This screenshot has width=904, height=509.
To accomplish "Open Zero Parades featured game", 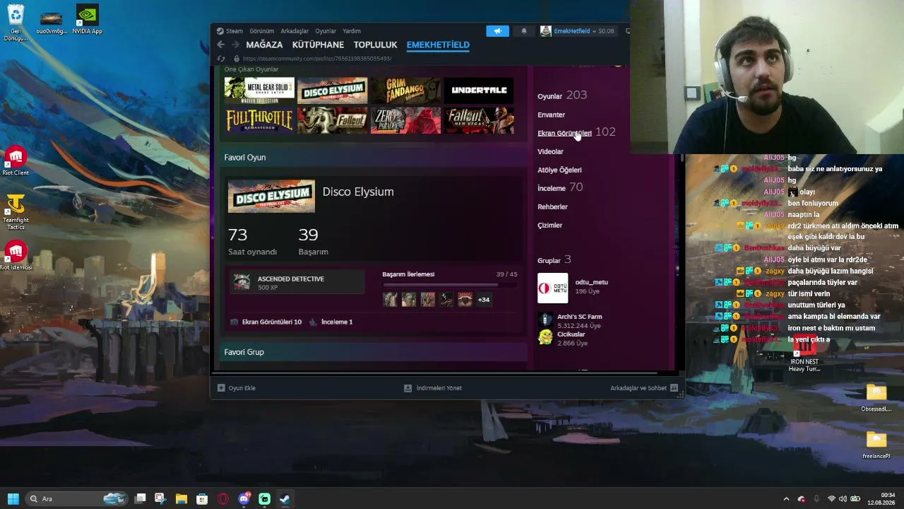I will pos(405,120).
